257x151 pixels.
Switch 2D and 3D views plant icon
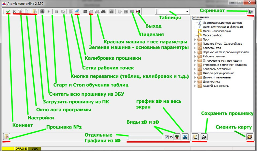click(177, 137)
